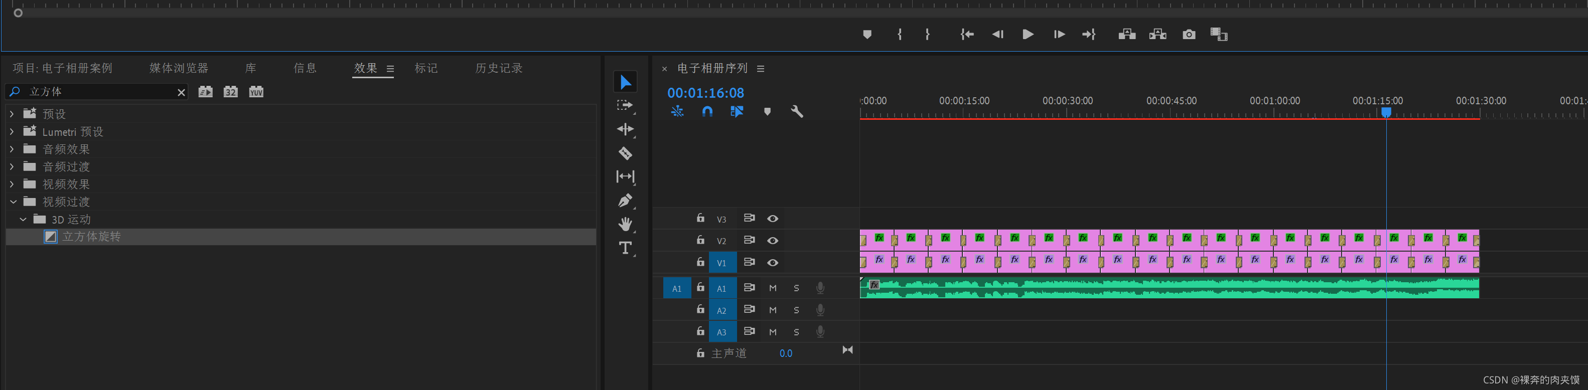Viewport: 1588px width, 390px height.
Task: Activate the Slip tool
Action: [x=625, y=176]
